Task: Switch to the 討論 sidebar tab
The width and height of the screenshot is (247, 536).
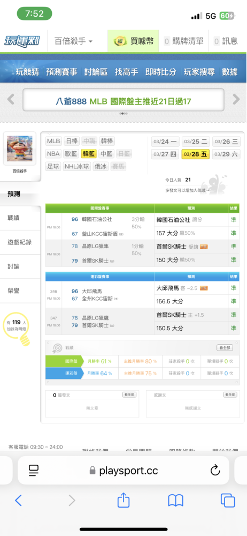Action: 20,266
